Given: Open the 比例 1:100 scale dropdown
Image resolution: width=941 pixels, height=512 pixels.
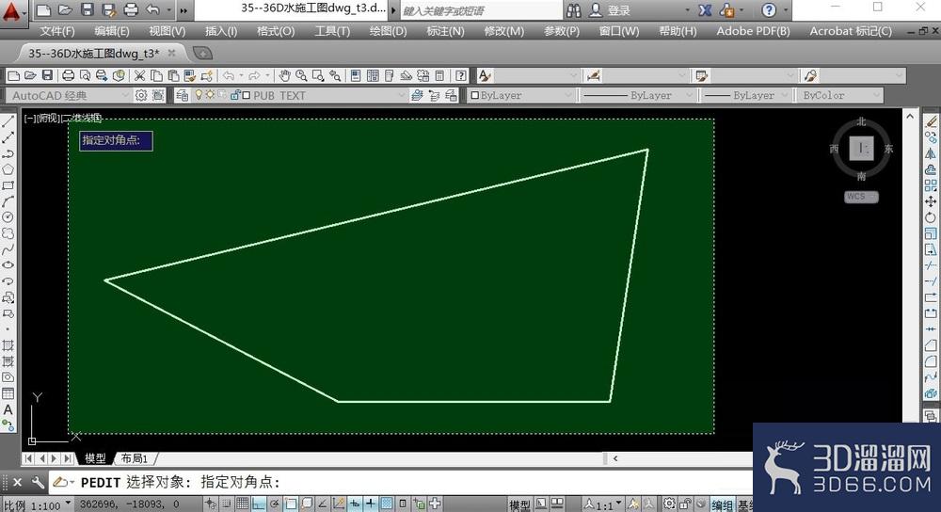Looking at the screenshot, I should click(x=38, y=504).
